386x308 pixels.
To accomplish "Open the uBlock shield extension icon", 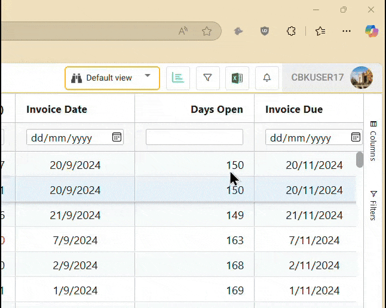I will pyautogui.click(x=265, y=31).
